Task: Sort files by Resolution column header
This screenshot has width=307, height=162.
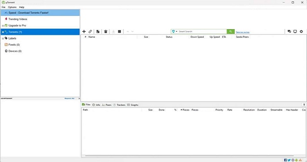Action: pos(249,110)
